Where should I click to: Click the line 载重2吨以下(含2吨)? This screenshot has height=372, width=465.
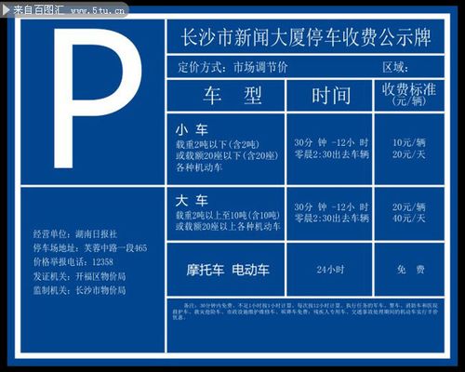click(218, 144)
